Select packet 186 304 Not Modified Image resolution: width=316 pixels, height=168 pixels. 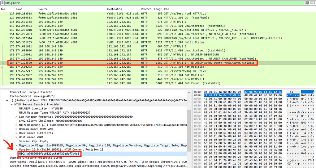coord(158,67)
